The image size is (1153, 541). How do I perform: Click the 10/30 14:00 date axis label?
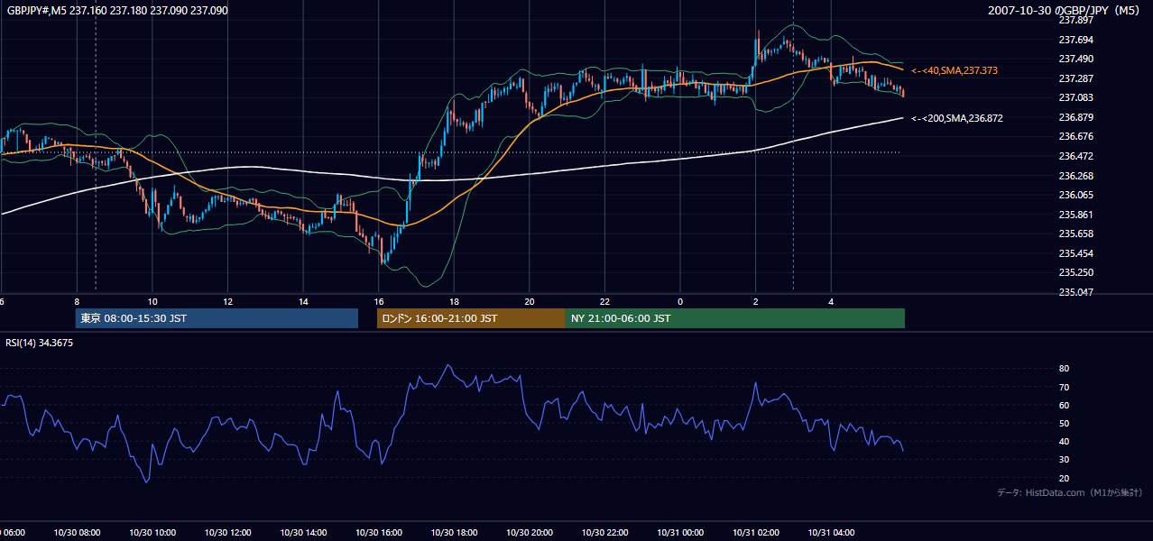[x=302, y=532]
